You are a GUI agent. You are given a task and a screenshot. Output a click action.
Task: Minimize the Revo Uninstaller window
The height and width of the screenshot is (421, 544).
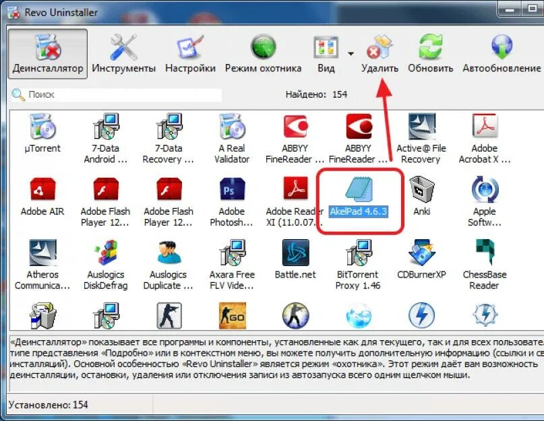tap(510, 9)
